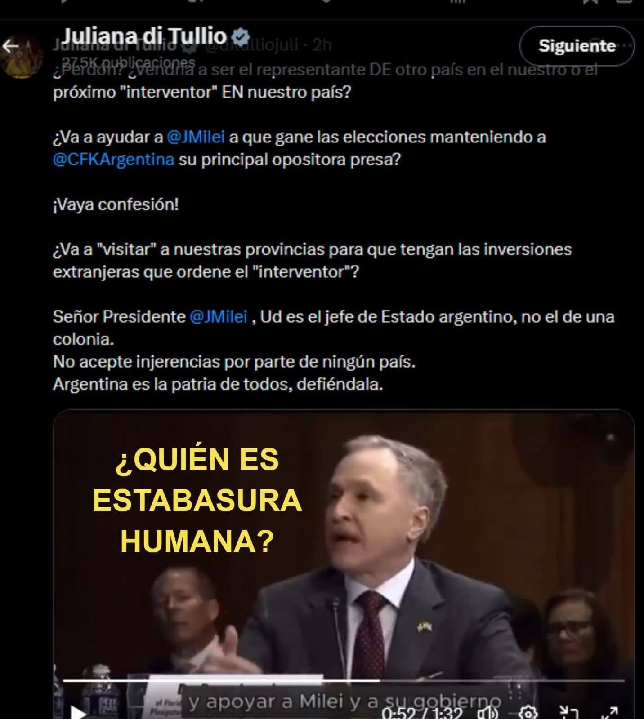Image resolution: width=644 pixels, height=719 pixels.
Task: Open the more options ellipsis beside Siguiente
Action: pos(626,45)
